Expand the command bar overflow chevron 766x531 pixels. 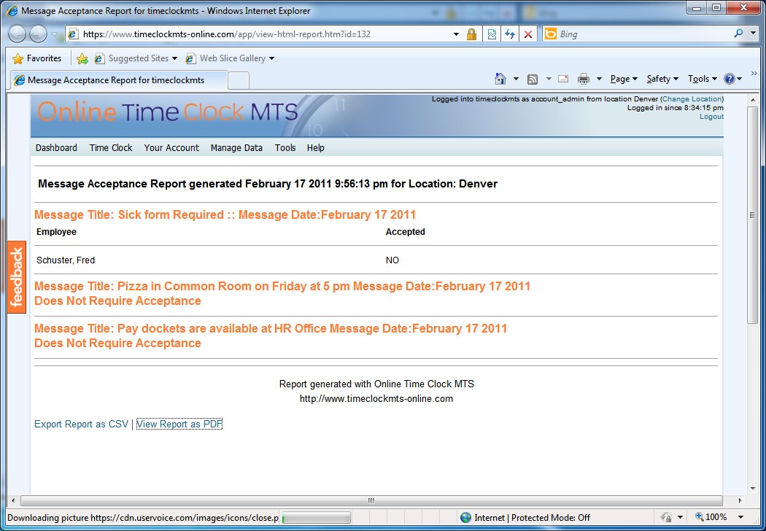[x=754, y=73]
